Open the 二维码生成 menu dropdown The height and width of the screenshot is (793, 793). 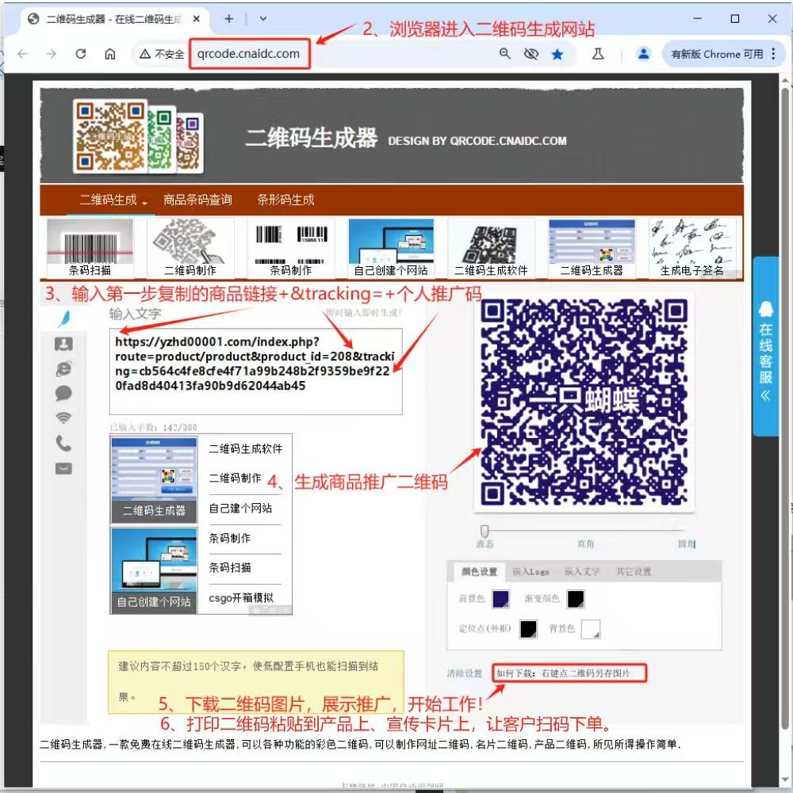pos(113,200)
